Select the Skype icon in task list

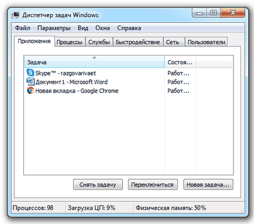click(30, 73)
